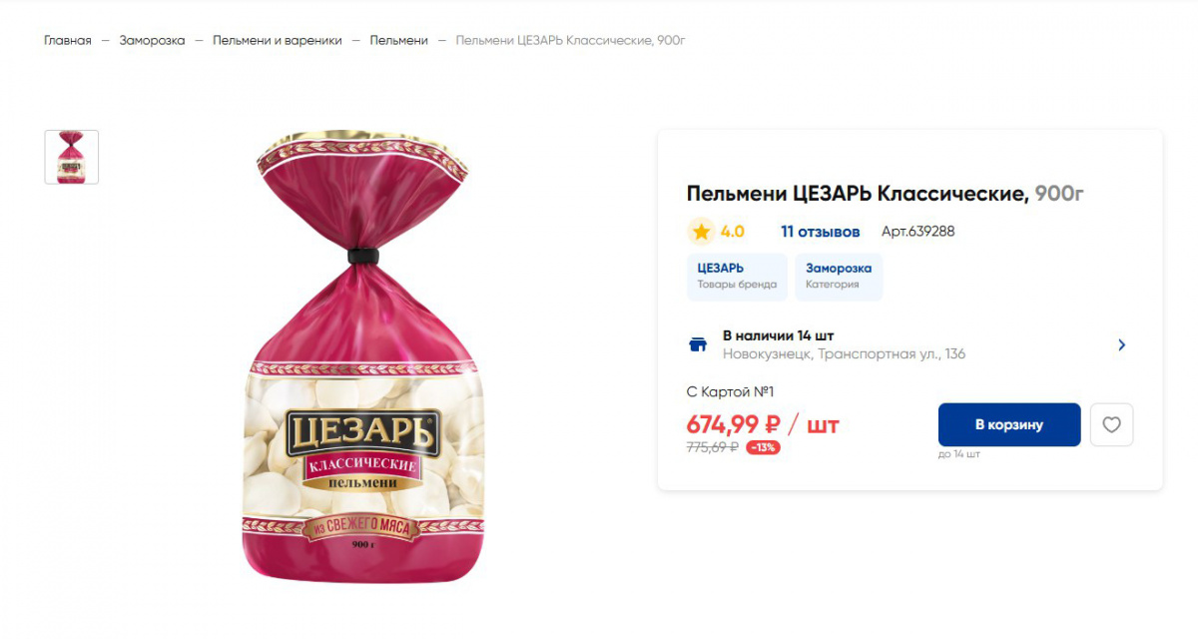This screenshot has height=639, width=1198.
Task: Open the 11 отзывов reviews link
Action: (820, 232)
